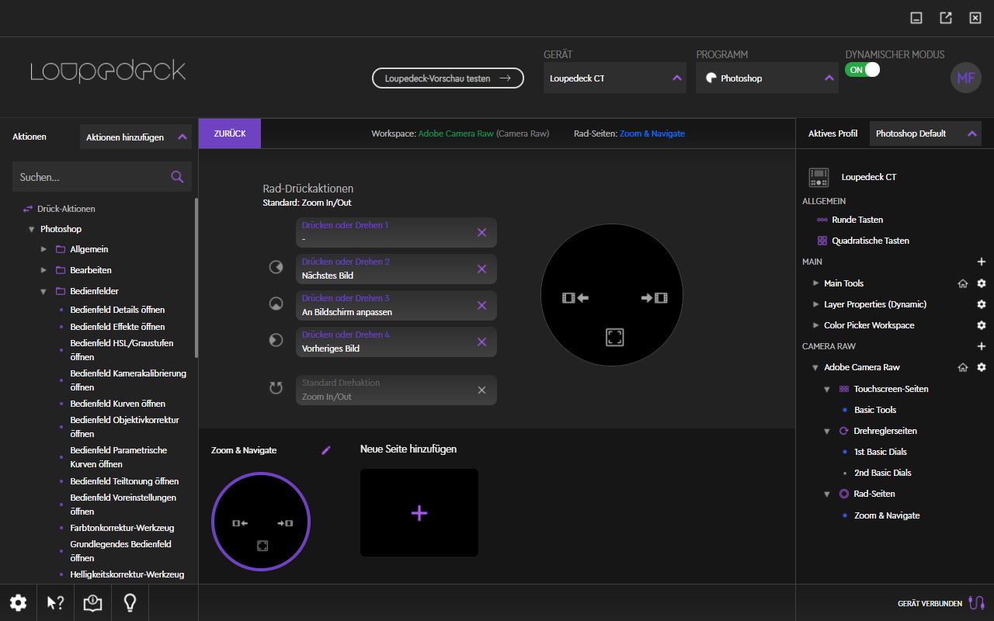
Task: Open settings gear in bottom toolbar
Action: (x=18, y=602)
